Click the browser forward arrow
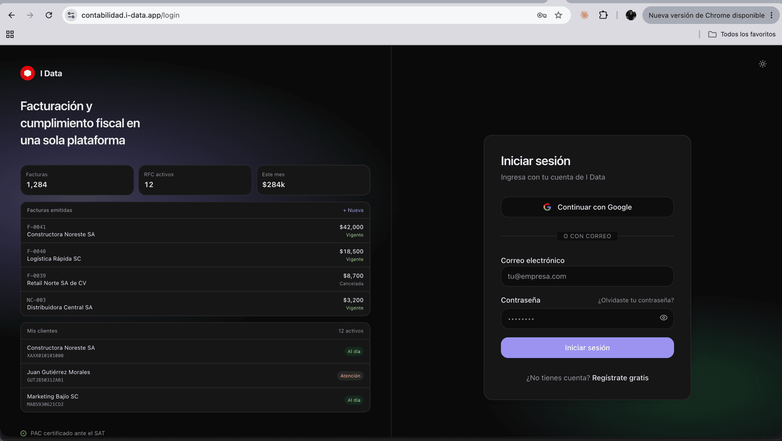Screen dimensions: 782x441 click(x=30, y=15)
